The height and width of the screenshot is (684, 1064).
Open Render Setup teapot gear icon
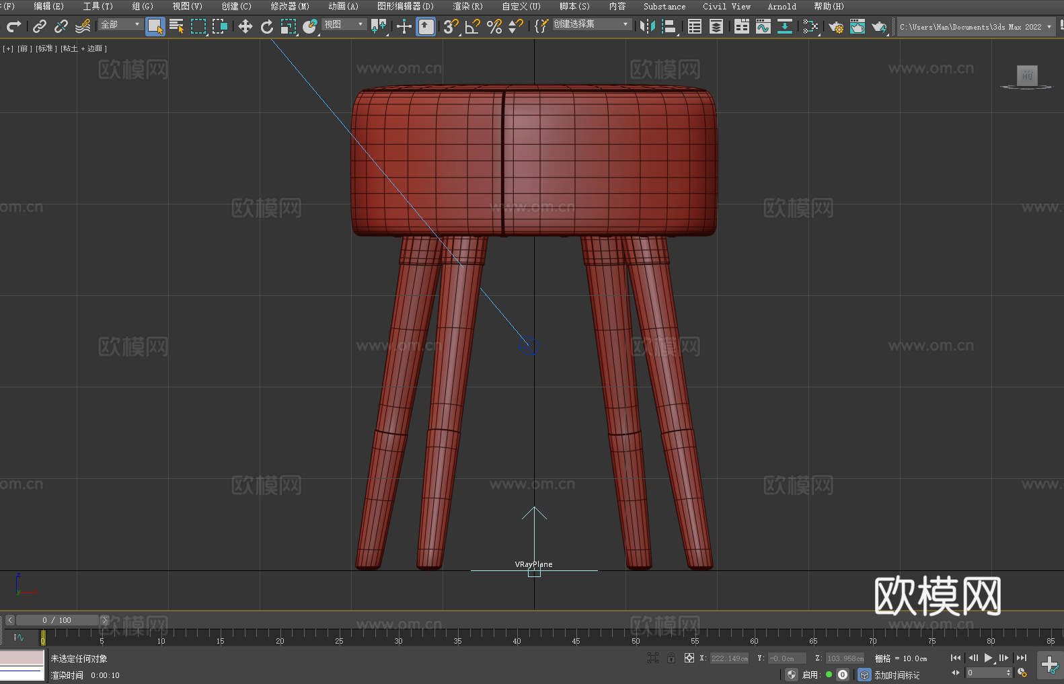pyautogui.click(x=836, y=26)
